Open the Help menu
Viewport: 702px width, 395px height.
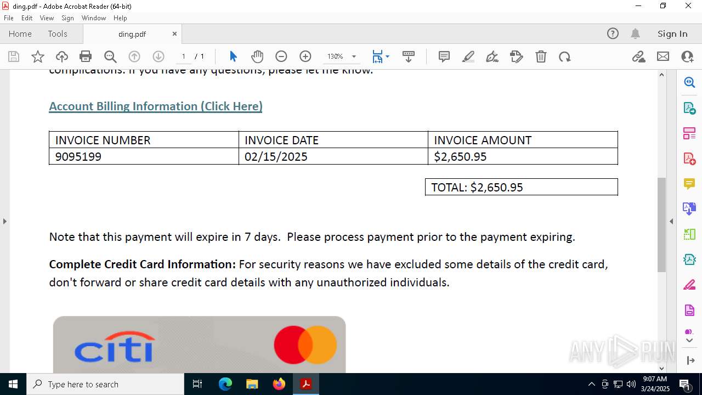pos(120,18)
